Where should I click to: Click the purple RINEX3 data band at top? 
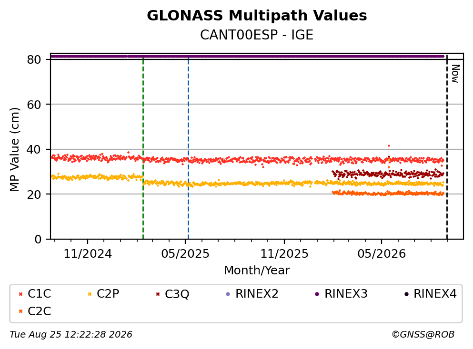point(247,56)
